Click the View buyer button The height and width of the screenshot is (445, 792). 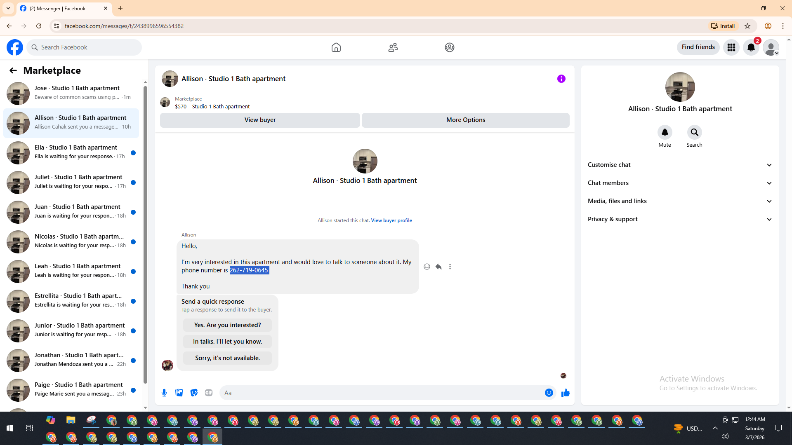point(260,120)
